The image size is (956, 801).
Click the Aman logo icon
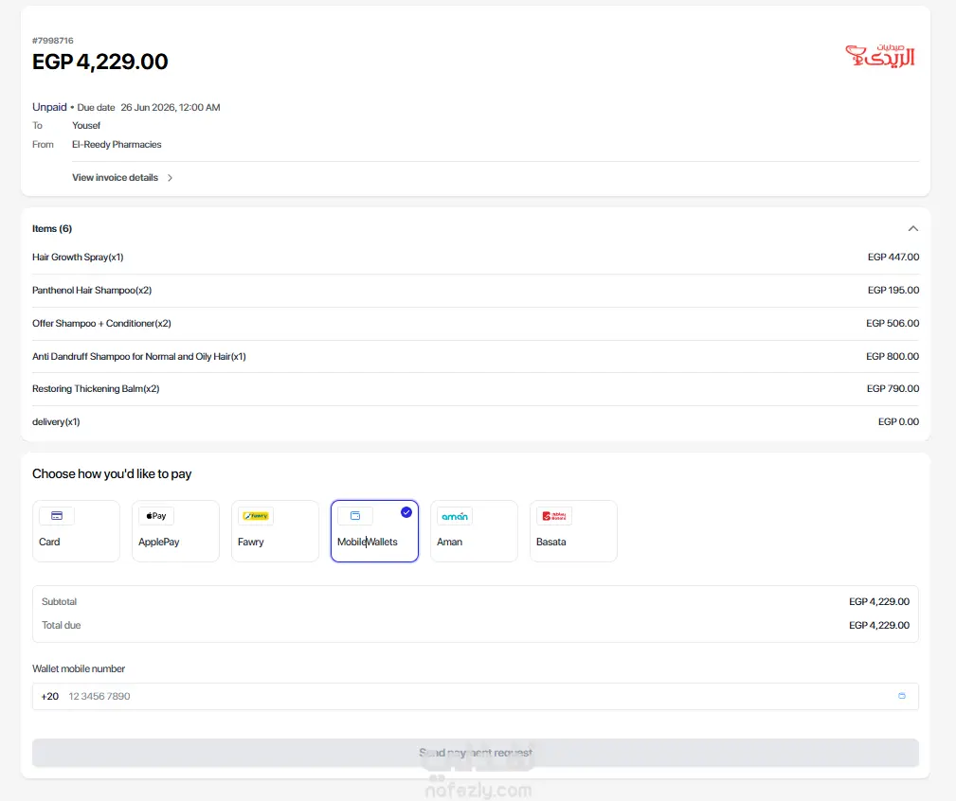click(454, 516)
